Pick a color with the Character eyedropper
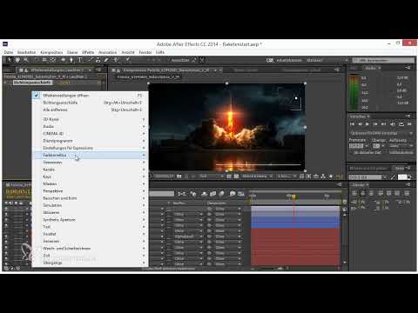 394,177
